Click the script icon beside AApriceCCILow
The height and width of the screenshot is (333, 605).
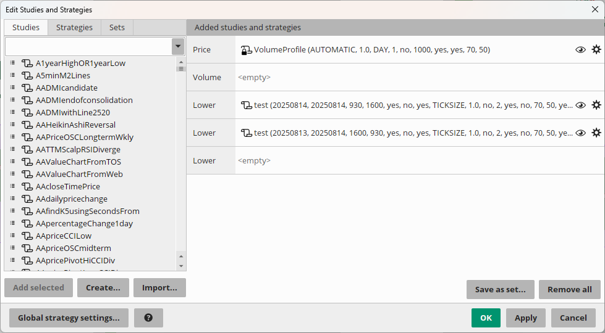[x=27, y=236]
